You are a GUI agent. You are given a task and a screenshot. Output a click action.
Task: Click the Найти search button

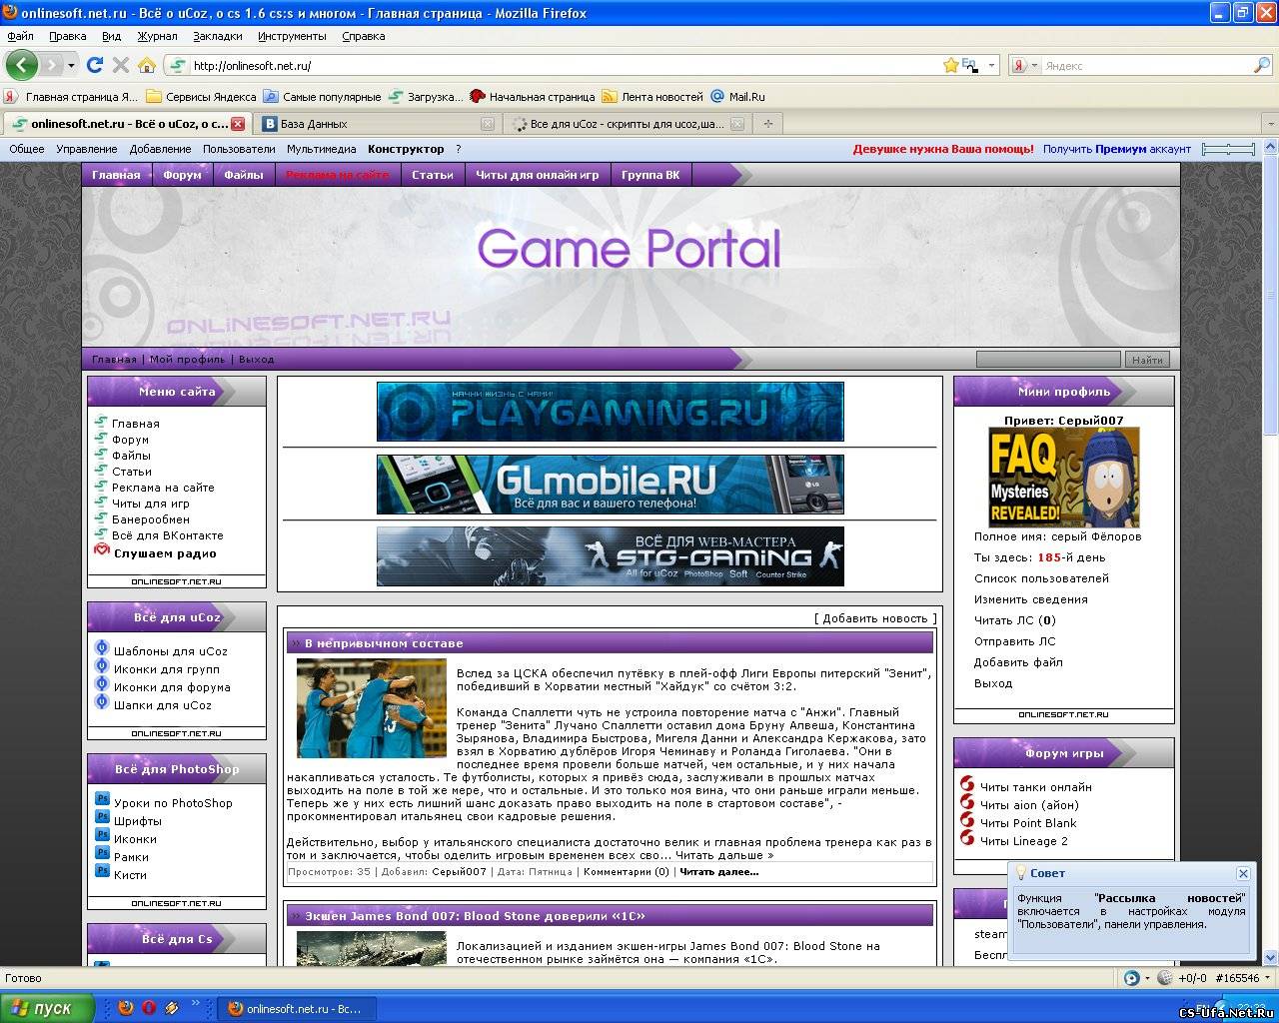point(1147,360)
